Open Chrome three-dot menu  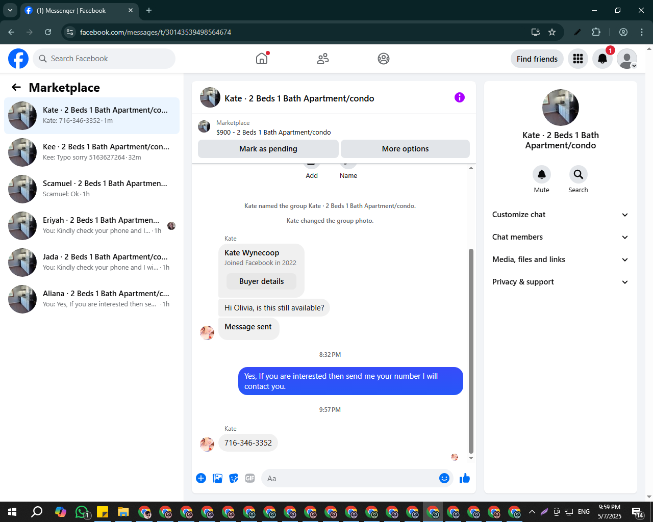pyautogui.click(x=642, y=32)
